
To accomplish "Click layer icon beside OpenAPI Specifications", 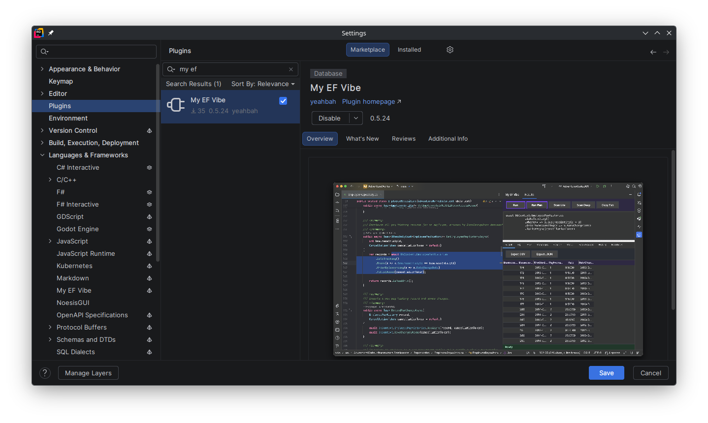I will tap(149, 315).
